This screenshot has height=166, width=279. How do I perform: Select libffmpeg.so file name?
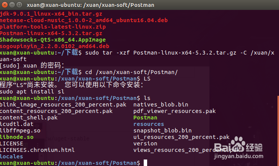point(20,131)
